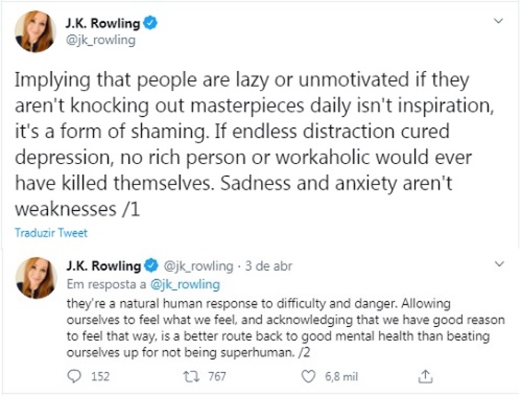Open the top tweet's profile avatar

click(35, 31)
